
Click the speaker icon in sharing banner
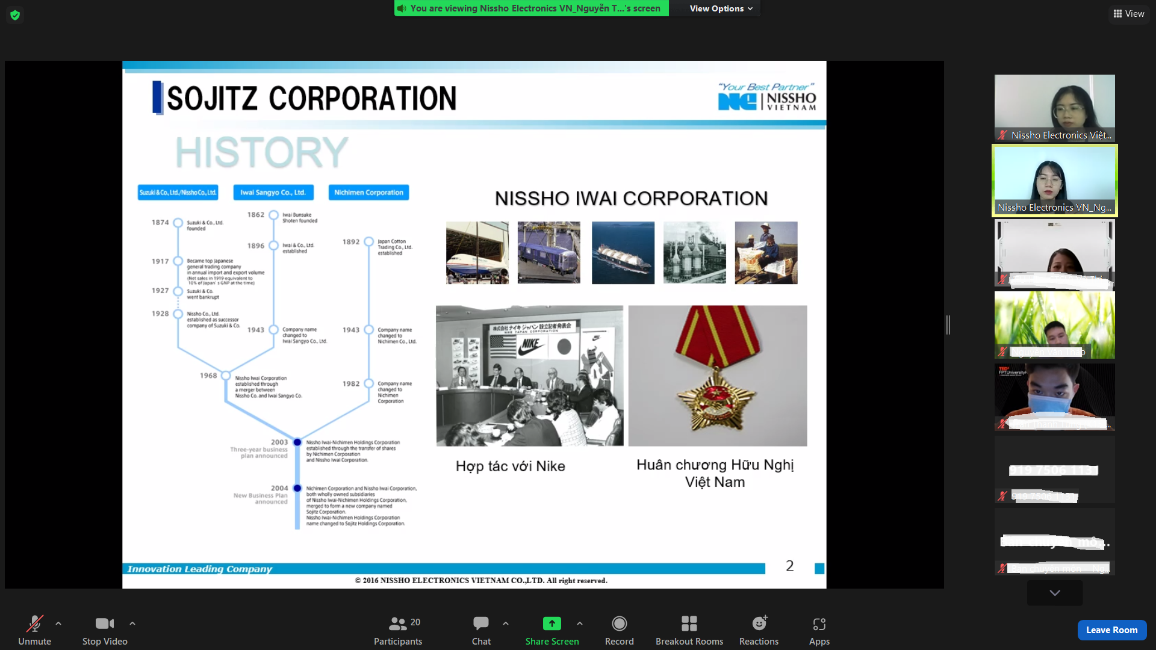pos(402,8)
